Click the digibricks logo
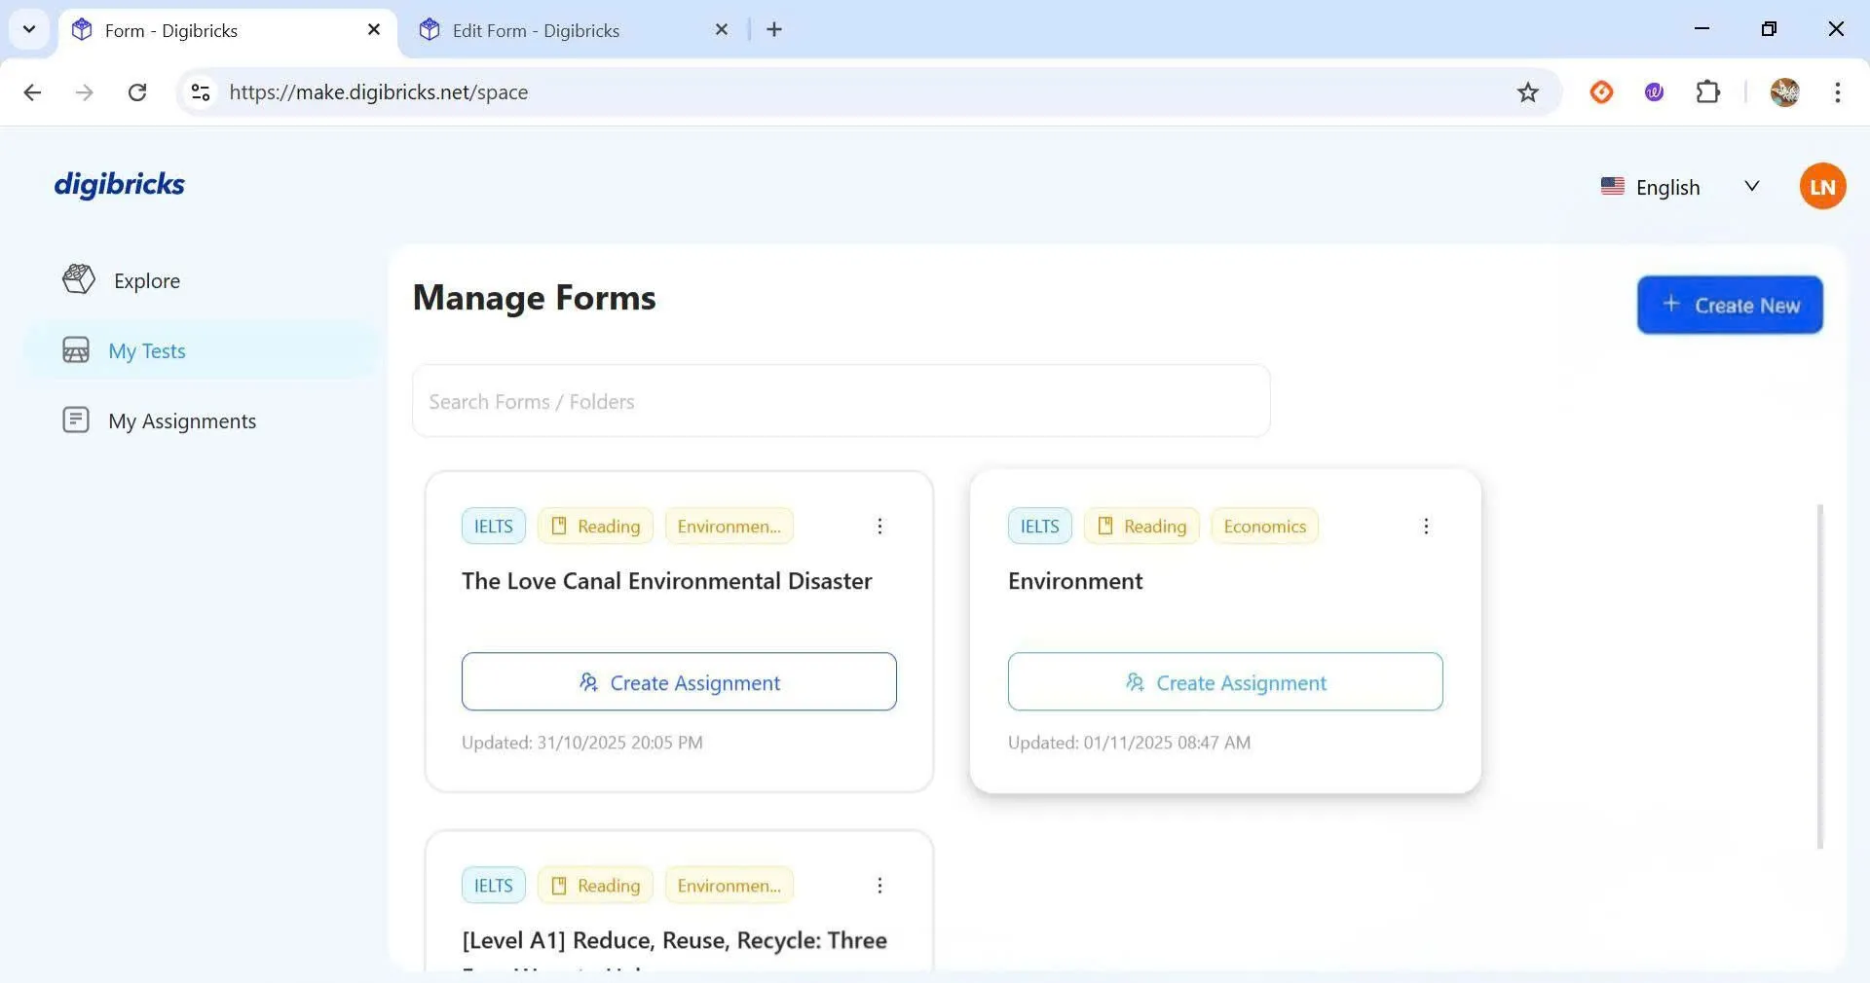The width and height of the screenshot is (1870, 983). click(119, 184)
